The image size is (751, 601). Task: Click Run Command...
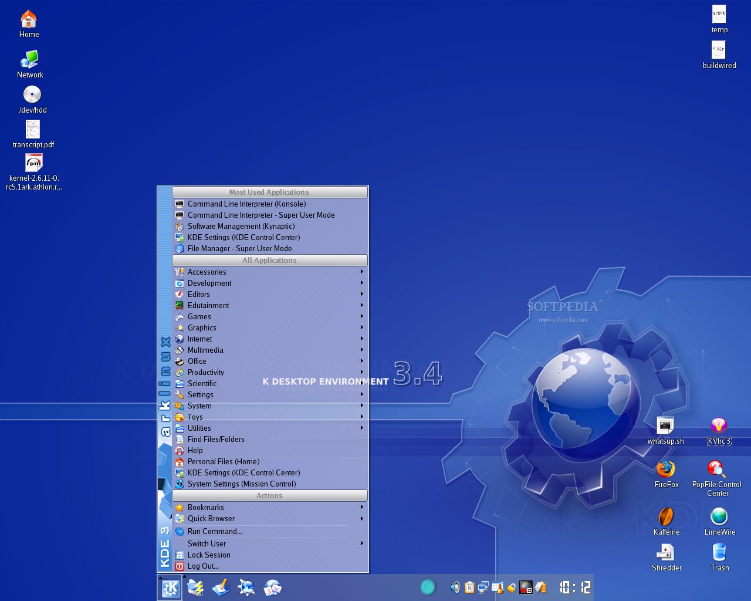click(215, 531)
